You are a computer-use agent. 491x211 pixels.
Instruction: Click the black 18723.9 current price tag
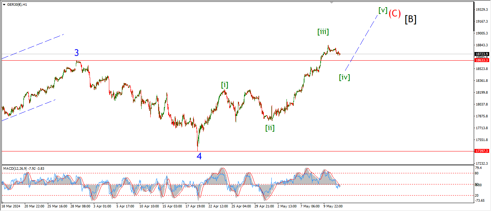pos(481,54)
